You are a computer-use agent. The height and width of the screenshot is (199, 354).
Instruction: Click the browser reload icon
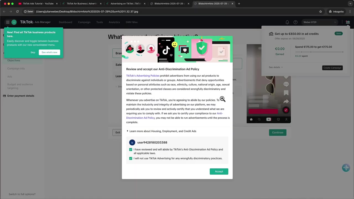[x=17, y=12]
